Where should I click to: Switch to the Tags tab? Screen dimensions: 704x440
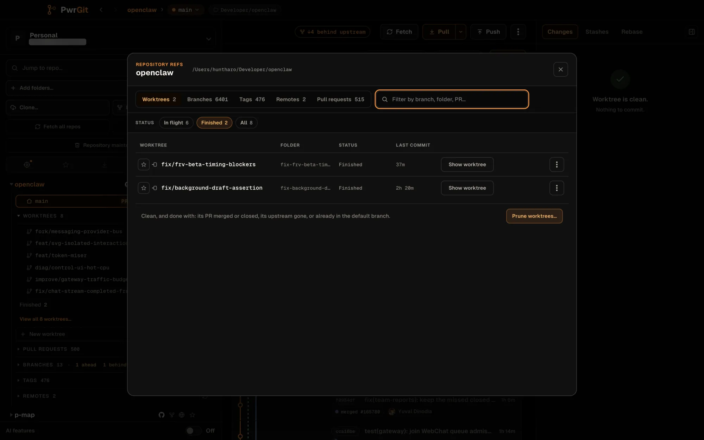(252, 99)
